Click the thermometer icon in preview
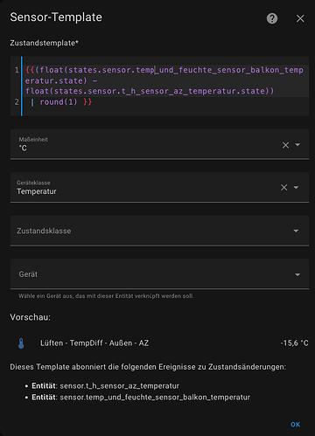 pos(21,343)
